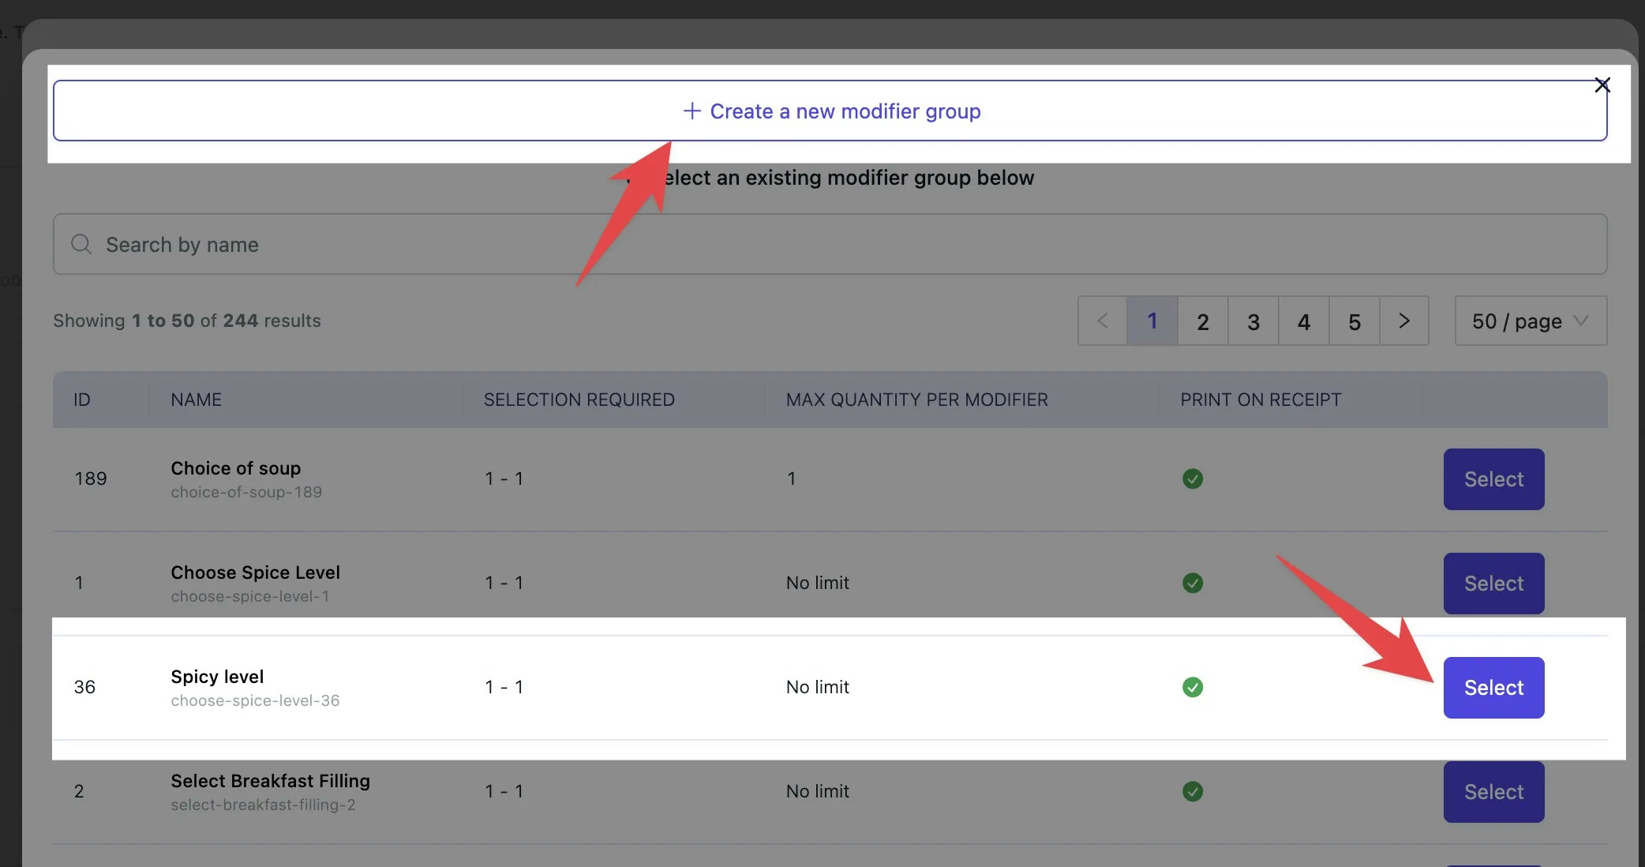Click the plus icon next to create modifier group

tap(691, 111)
